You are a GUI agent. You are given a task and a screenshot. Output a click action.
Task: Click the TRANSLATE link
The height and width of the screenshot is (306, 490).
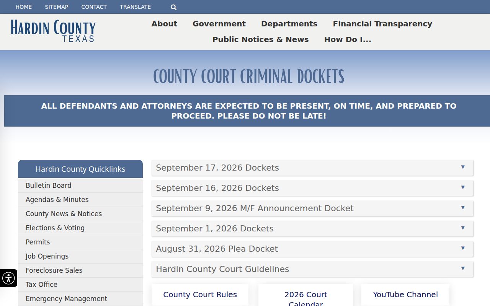click(135, 7)
